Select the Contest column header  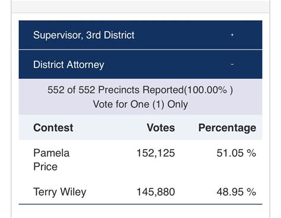pyautogui.click(x=53, y=128)
